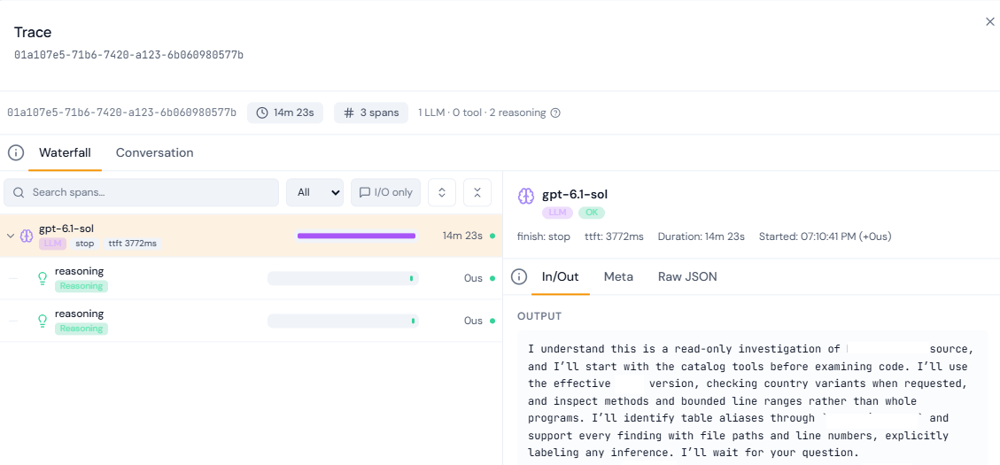Click the 'ttft 3772ms' tag in waterfall row
Viewport: 1000px width, 465px height.
click(133, 244)
